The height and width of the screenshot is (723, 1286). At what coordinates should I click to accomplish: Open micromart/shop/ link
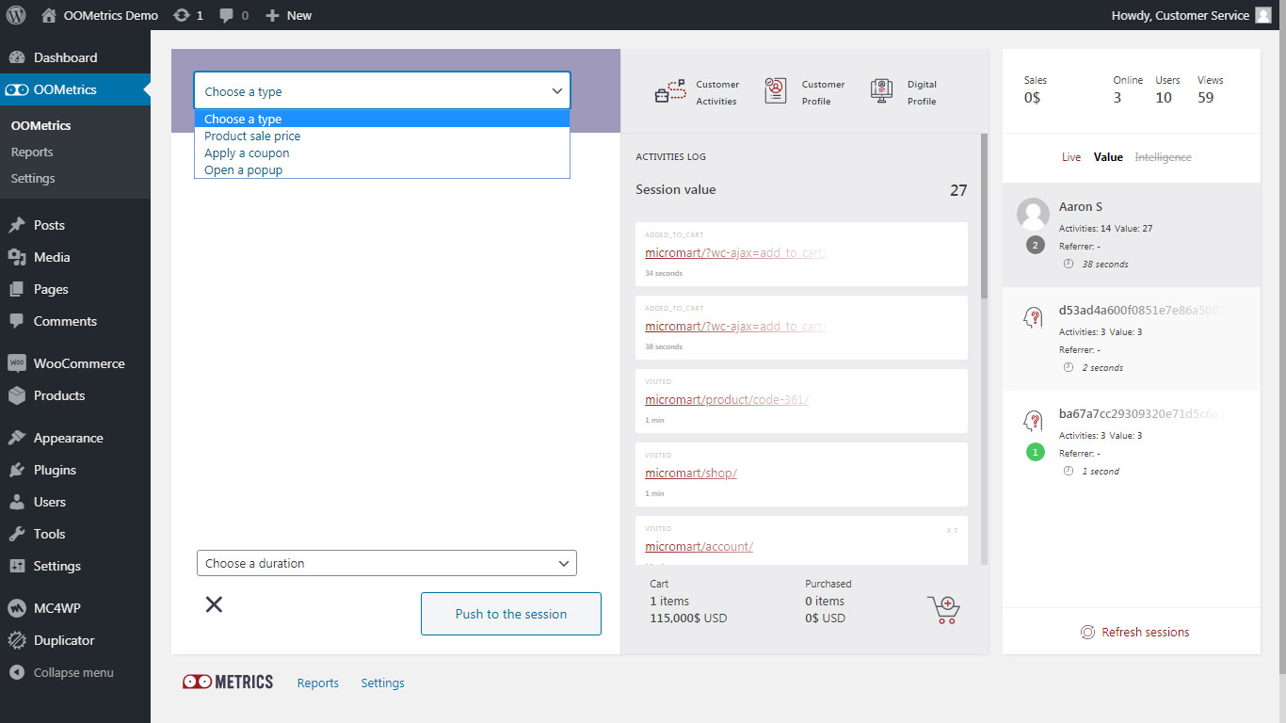pyautogui.click(x=691, y=473)
